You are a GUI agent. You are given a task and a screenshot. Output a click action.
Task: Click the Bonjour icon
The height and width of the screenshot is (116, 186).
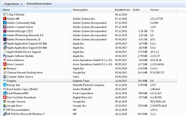5,69
